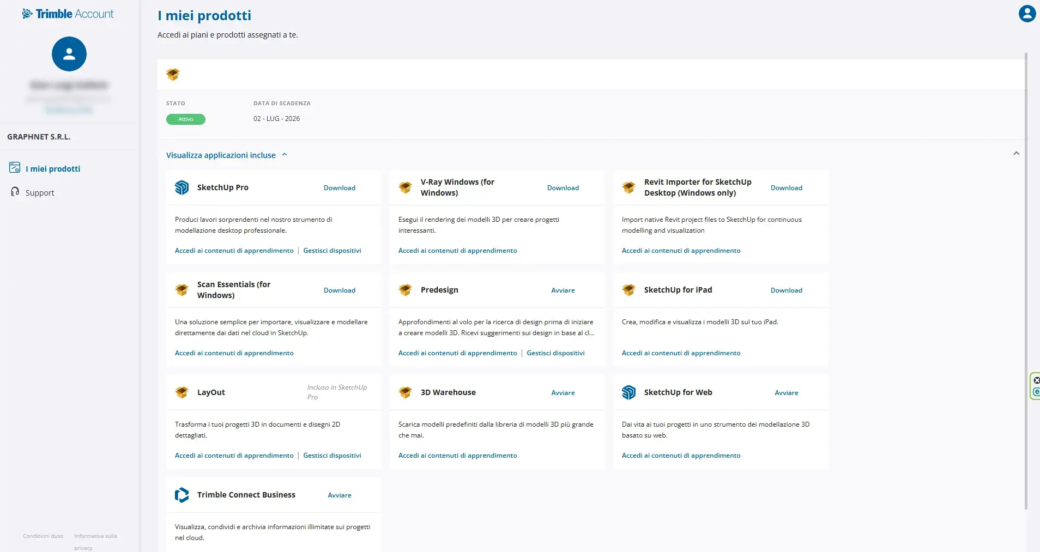
Task: Click the I miei prodotti page heading
Action: coord(204,15)
